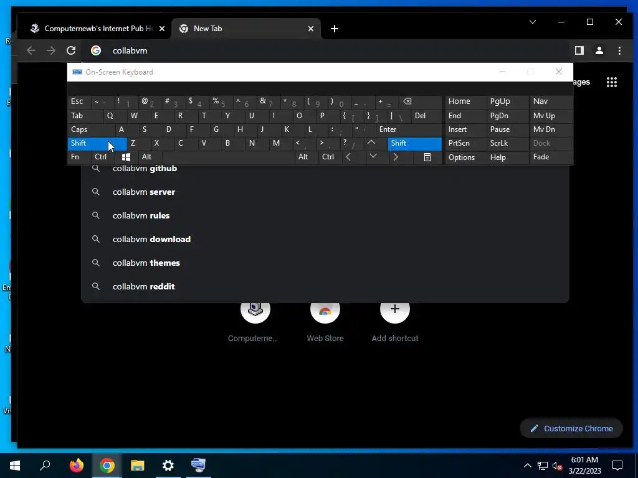This screenshot has height=478, width=638.
Task: Toggle Fn key
Action: pyautogui.click(x=79, y=157)
